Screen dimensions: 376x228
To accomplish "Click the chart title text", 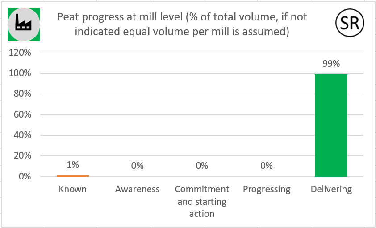I will (x=182, y=24).
